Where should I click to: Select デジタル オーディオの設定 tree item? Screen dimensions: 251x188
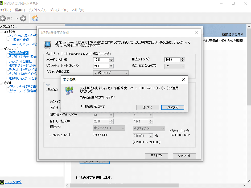(x=23, y=70)
